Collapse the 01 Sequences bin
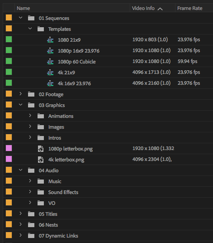Screen dimensions: 213x243 click(x=20, y=18)
